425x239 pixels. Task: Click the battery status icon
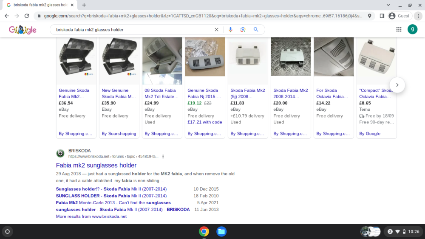tap(404, 231)
